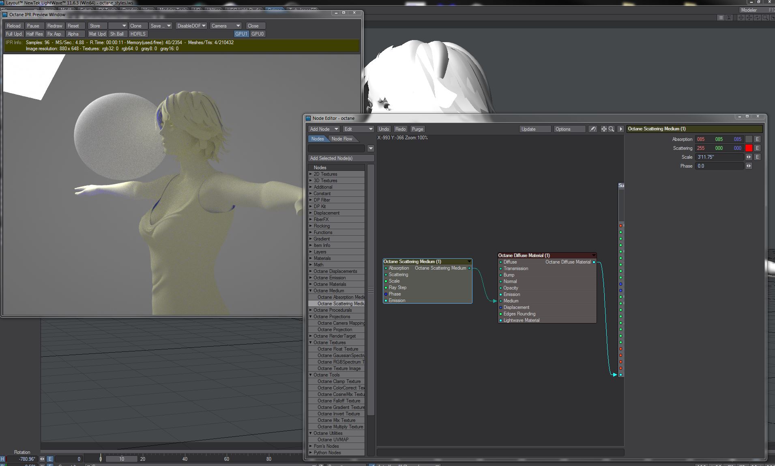This screenshot has width=775, height=466.
Task: Open the DisableDOF dropdown
Action: (191, 26)
